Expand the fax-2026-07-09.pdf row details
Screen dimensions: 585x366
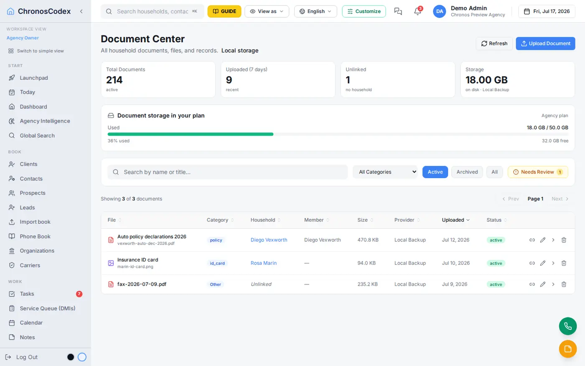coord(553,284)
